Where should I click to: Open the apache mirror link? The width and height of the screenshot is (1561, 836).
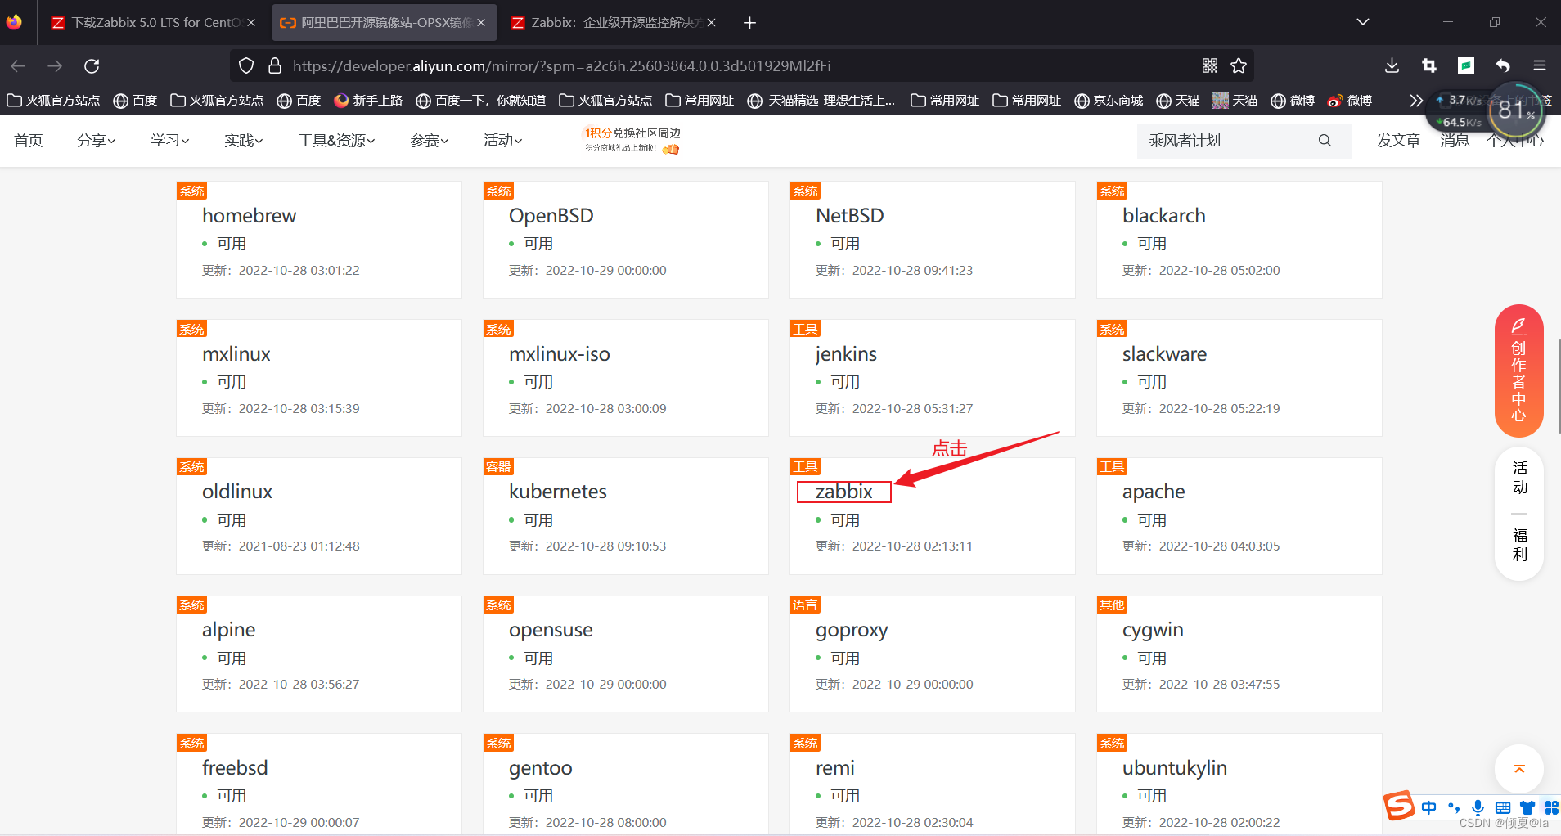tap(1154, 492)
